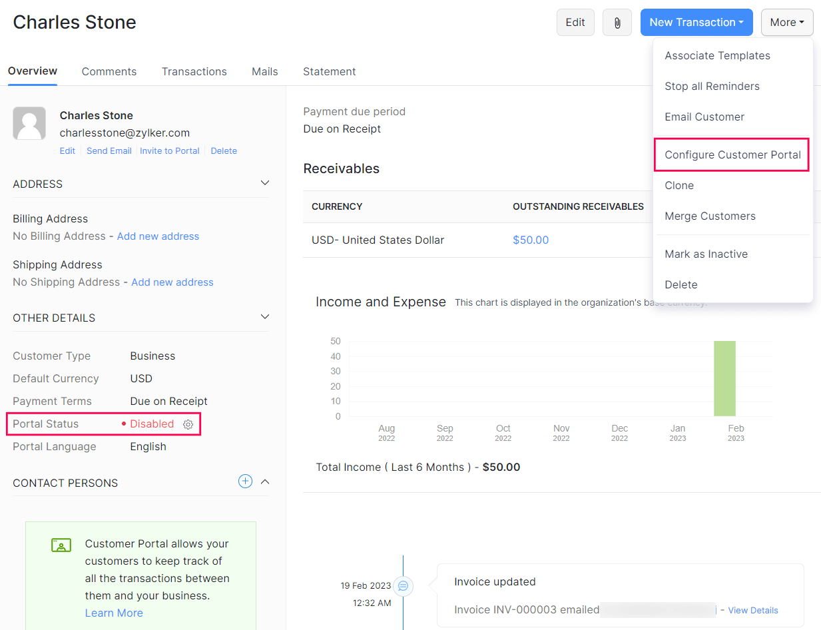
Task: Click the paperclip attachment icon
Action: pyautogui.click(x=617, y=22)
